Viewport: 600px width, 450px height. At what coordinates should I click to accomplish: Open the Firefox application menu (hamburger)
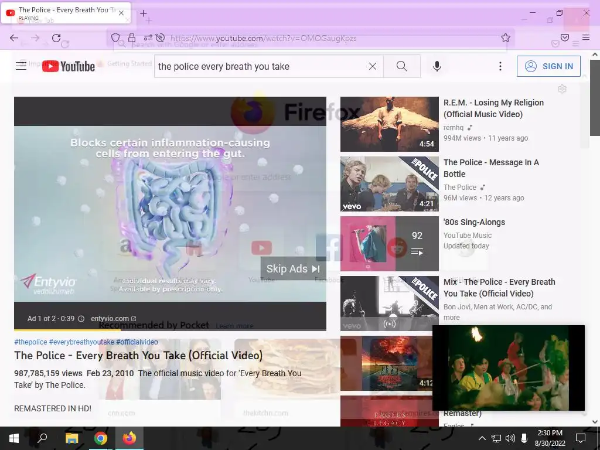[586, 37]
